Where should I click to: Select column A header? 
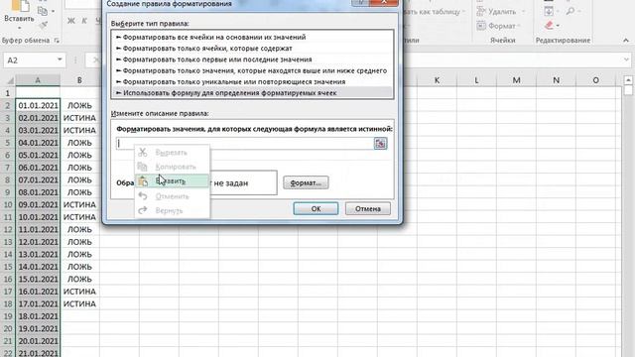pyautogui.click(x=38, y=80)
